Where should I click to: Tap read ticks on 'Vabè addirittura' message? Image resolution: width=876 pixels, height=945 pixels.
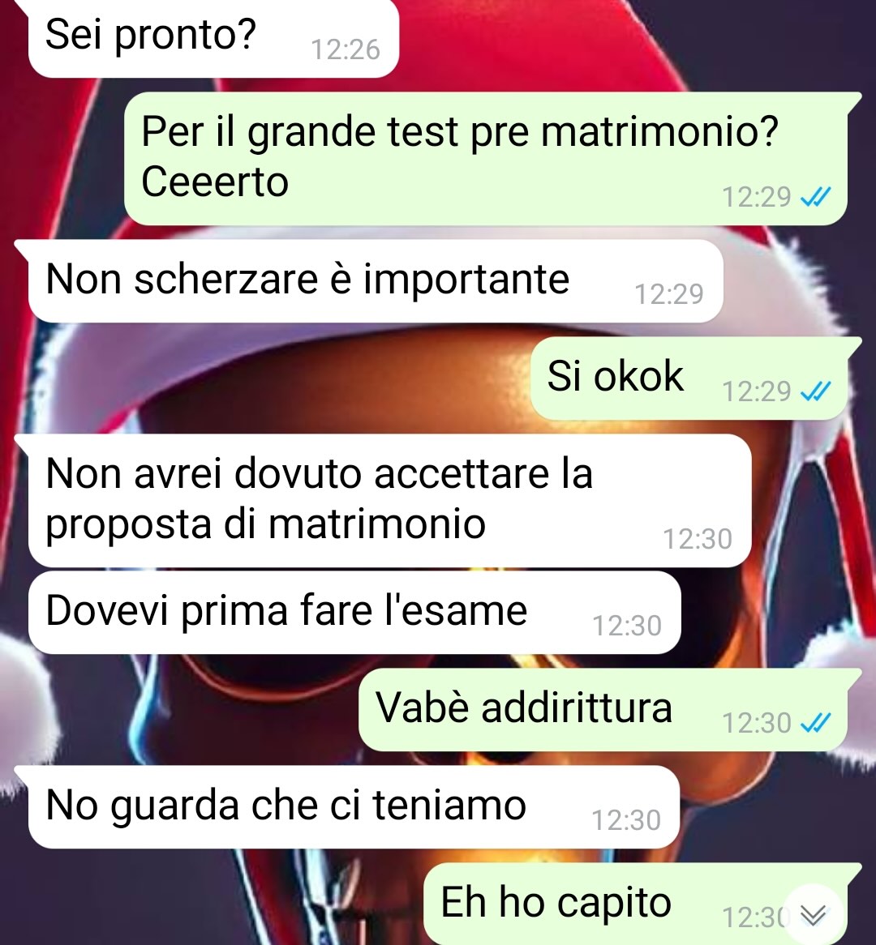(816, 722)
